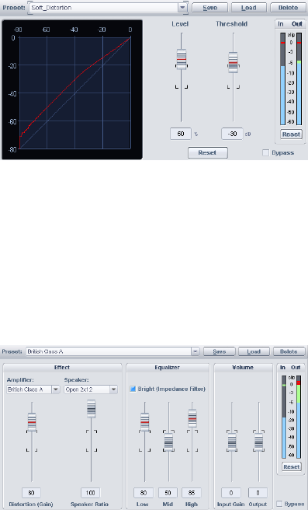The image size is (308, 510).
Task: Expand the British Class A preset dropdown
Action: click(x=195, y=351)
